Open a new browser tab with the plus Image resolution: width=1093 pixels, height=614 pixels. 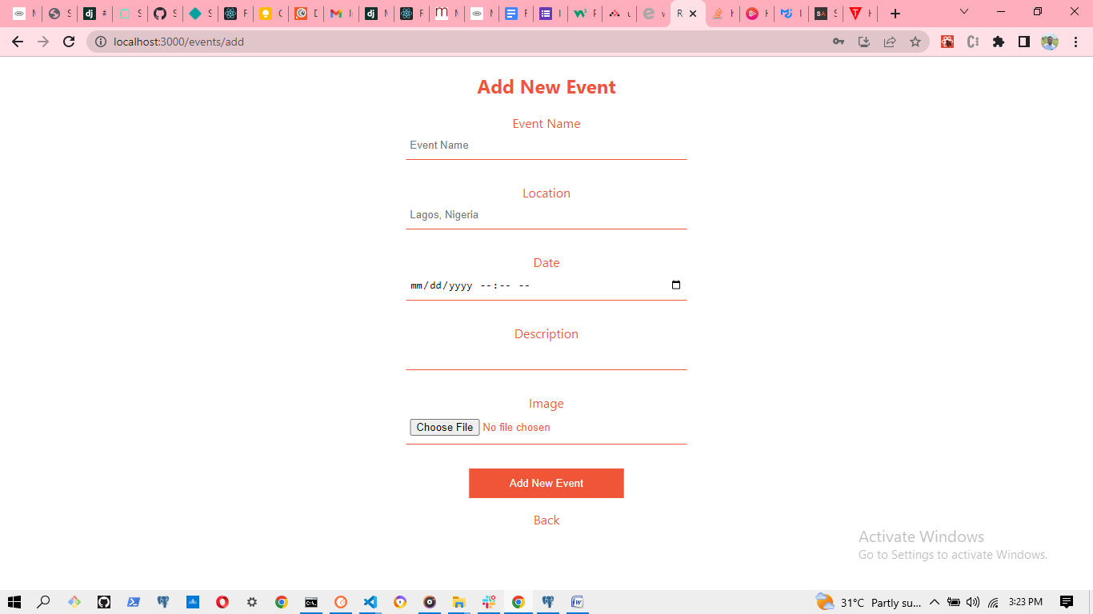click(x=895, y=13)
